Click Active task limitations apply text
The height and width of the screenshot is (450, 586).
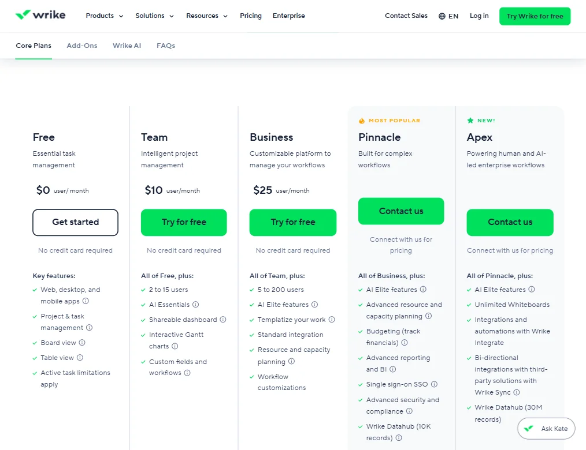[x=75, y=378]
